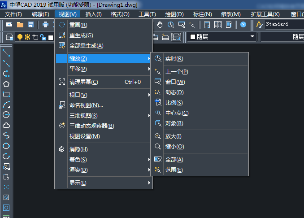
Task: Select the Rectangle drawing tool
Action: 6,94
